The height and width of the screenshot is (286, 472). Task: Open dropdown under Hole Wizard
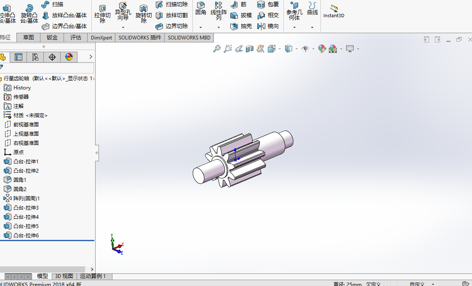(x=123, y=27)
